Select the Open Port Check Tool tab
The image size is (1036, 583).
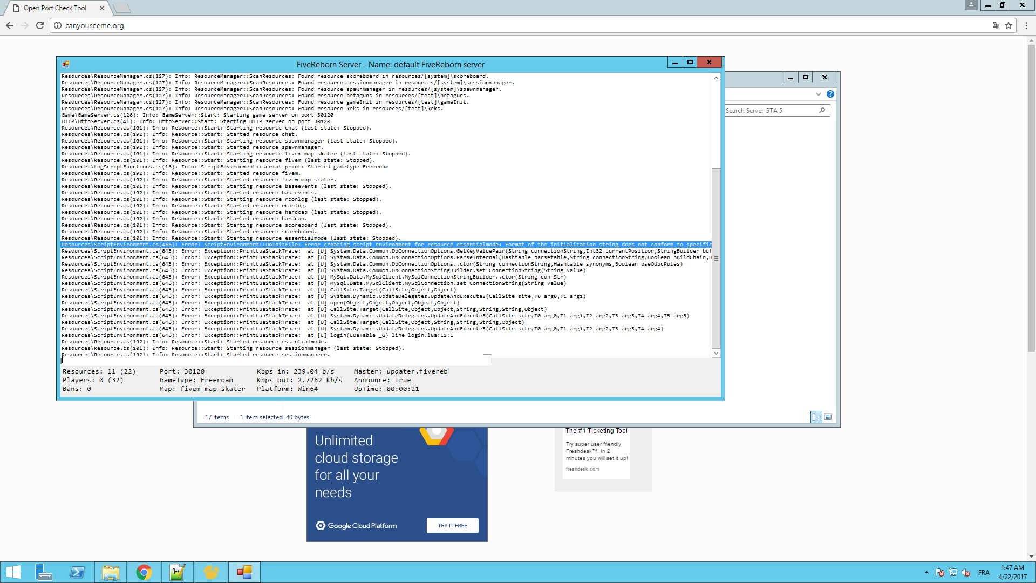click(54, 8)
